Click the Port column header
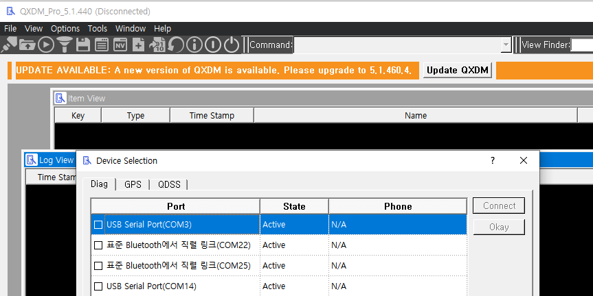This screenshot has height=296, width=593. 176,206
